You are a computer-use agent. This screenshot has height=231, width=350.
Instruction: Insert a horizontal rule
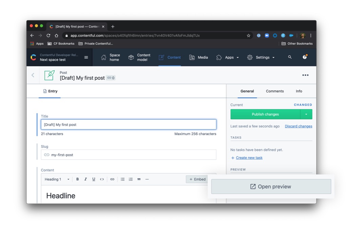point(147,179)
